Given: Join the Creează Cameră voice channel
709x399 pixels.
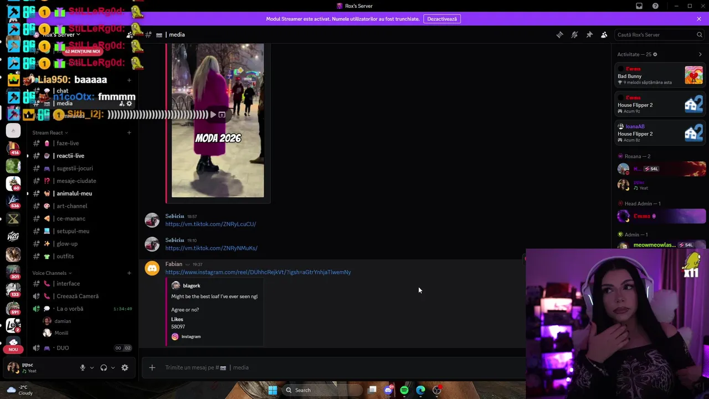Looking at the screenshot, I should [x=81, y=296].
